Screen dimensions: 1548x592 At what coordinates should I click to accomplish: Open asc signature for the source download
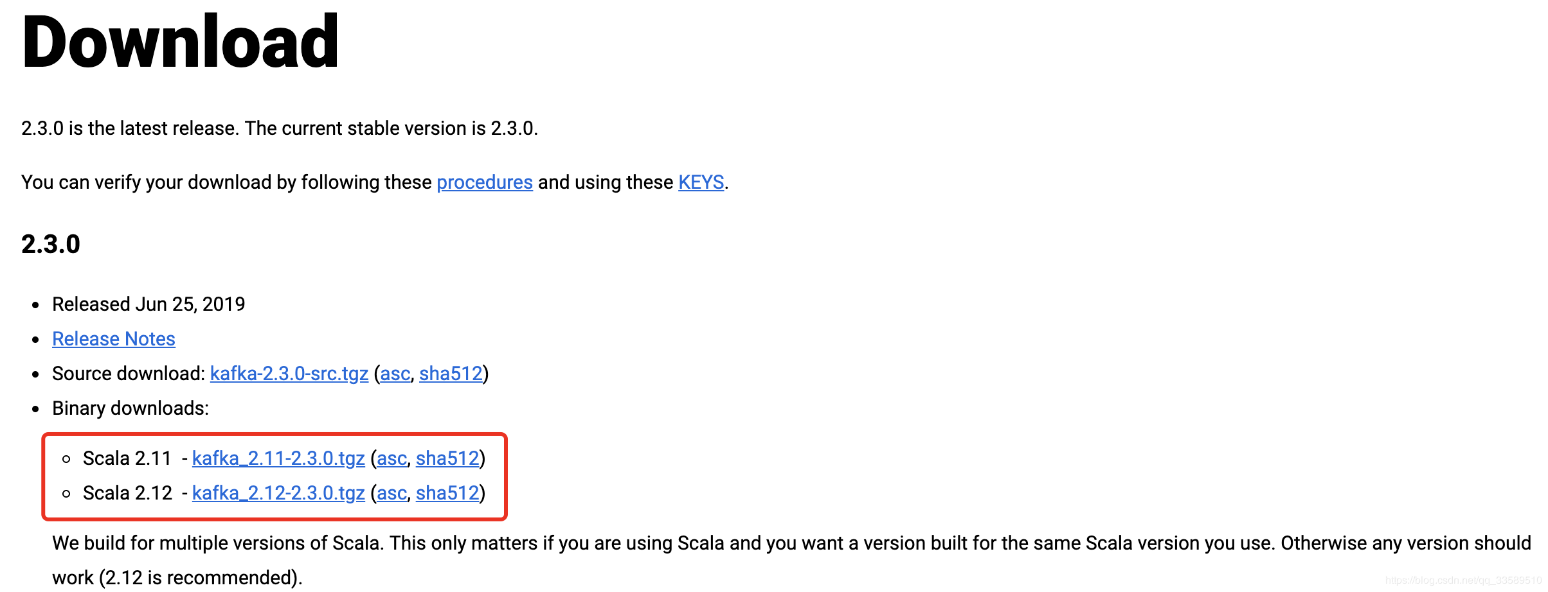coord(395,374)
